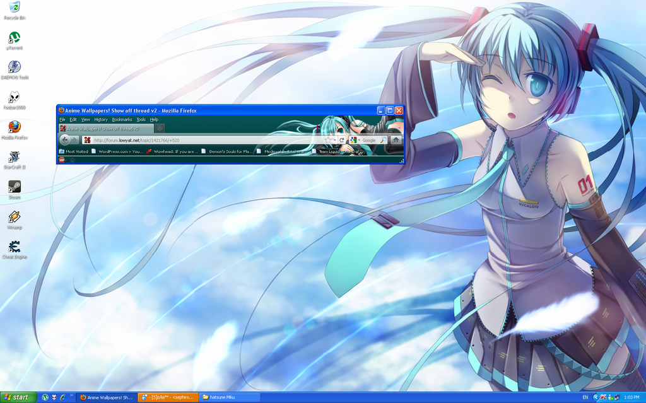646x403 pixels.
Task: Click the 1:03 PM taskbar clock
Action: (631, 397)
